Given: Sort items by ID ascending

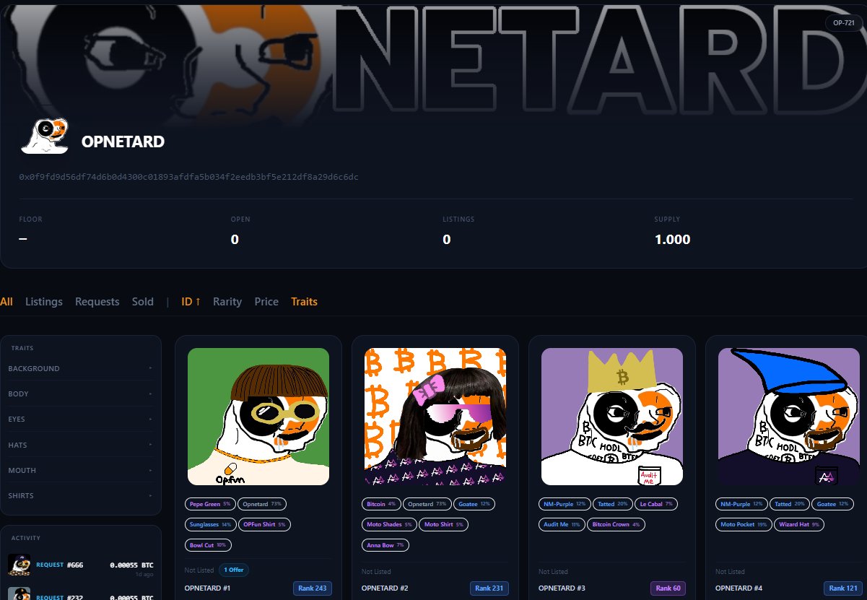Looking at the screenshot, I should tap(191, 302).
